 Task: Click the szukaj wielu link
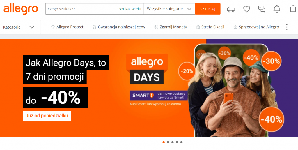coord(130,9)
